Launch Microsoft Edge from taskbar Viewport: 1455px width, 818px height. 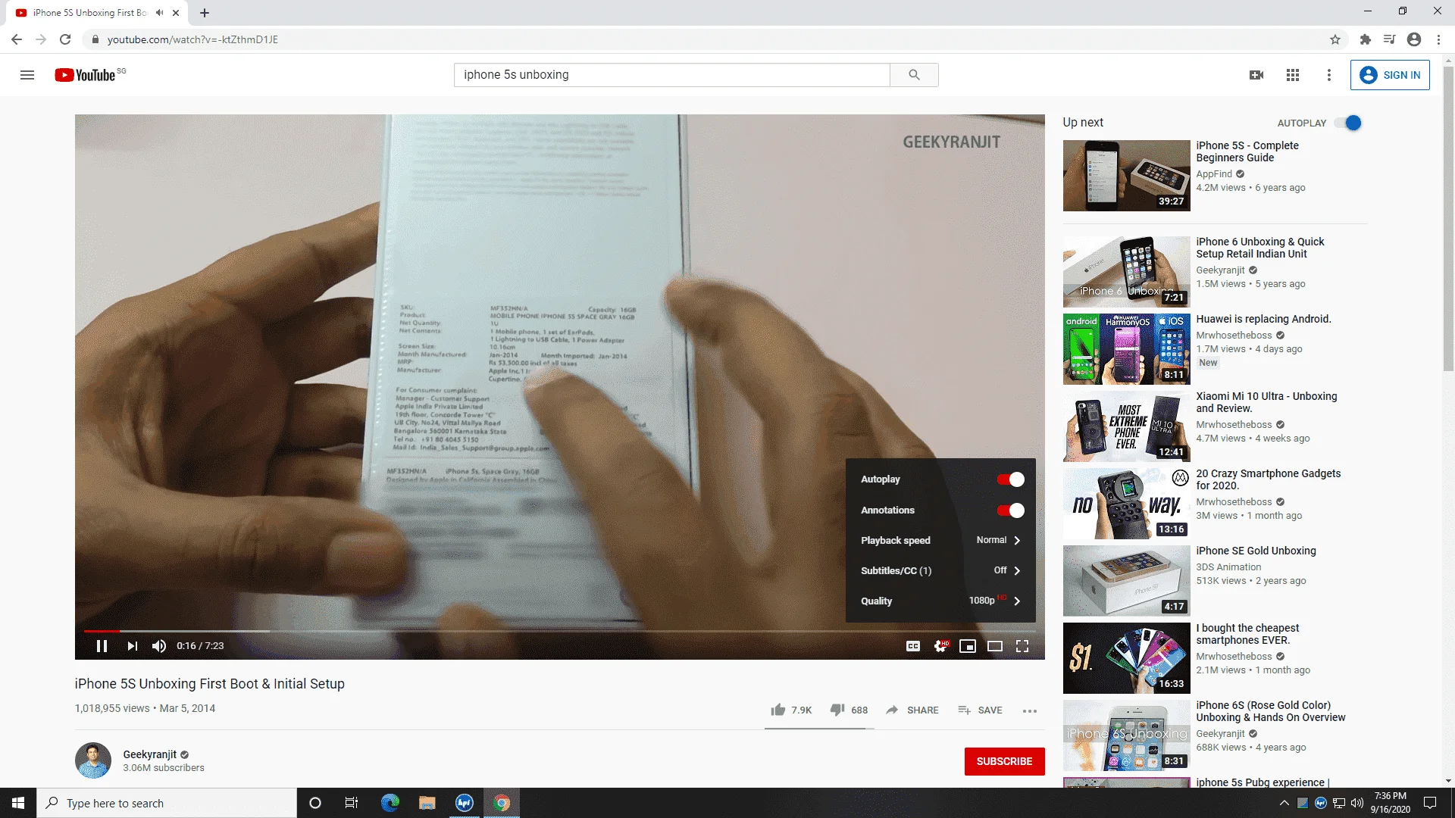click(x=390, y=803)
